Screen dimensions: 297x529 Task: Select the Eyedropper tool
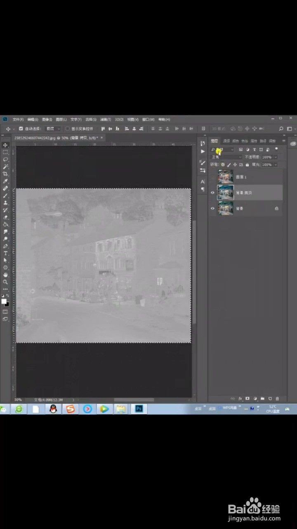point(5,181)
